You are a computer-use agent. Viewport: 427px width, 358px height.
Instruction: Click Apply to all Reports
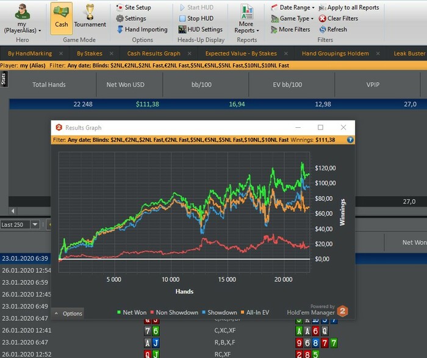click(x=349, y=7)
